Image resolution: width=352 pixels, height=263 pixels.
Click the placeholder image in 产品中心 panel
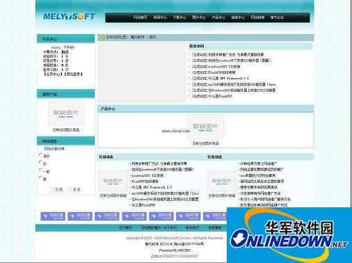click(x=205, y=127)
